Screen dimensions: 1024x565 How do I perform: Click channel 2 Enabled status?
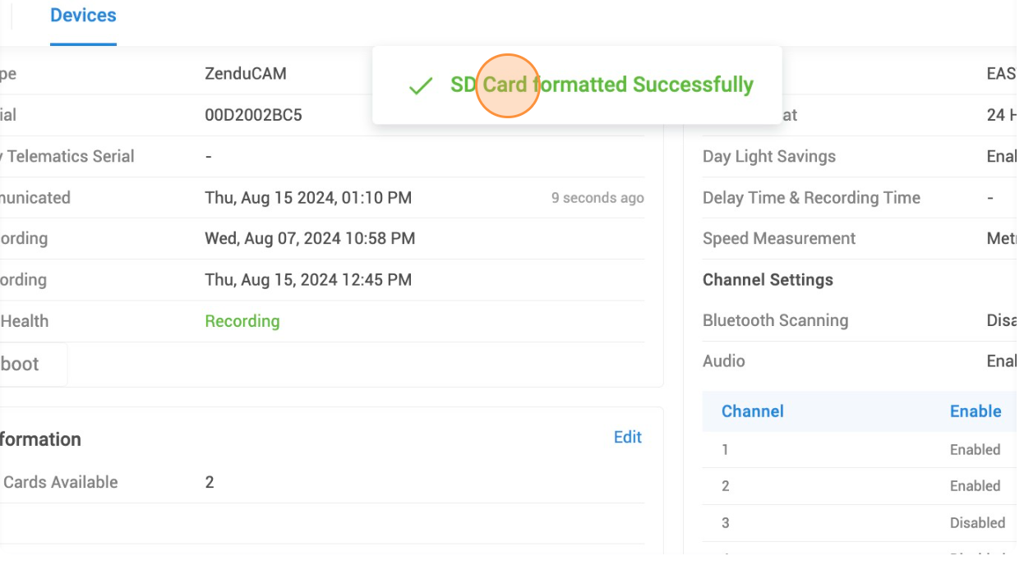coord(975,486)
